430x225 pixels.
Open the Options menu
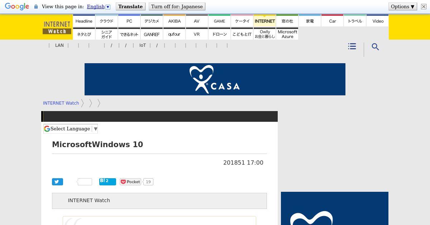coord(403,6)
